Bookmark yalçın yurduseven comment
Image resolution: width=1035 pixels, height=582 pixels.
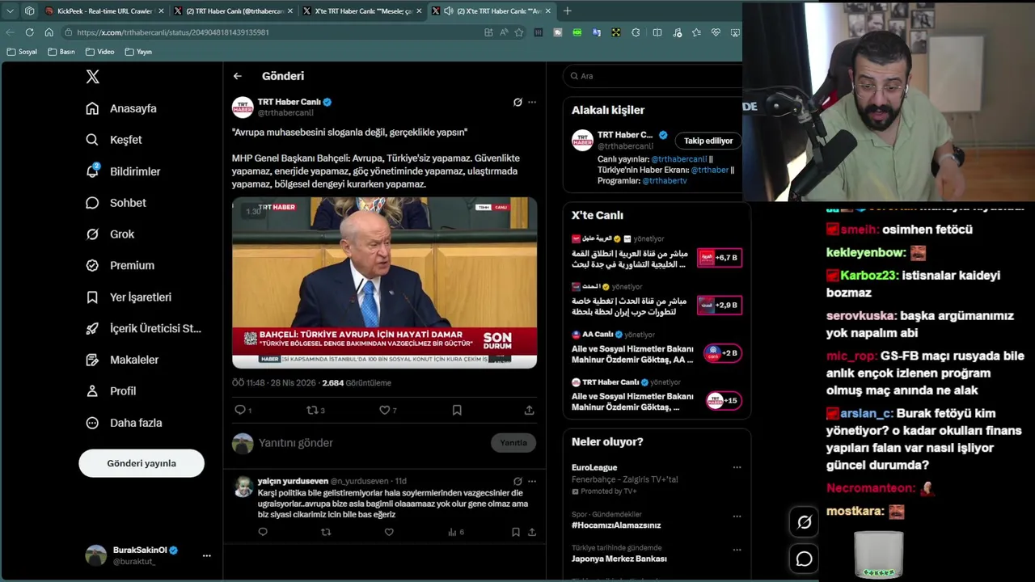coord(515,532)
